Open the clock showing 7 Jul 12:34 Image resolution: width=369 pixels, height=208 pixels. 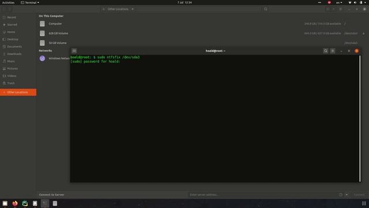[x=184, y=2]
